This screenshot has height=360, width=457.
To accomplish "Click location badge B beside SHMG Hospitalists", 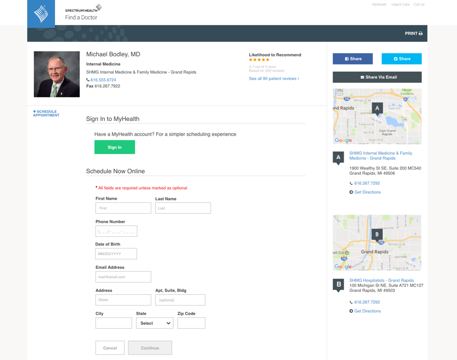I will coord(338,285).
